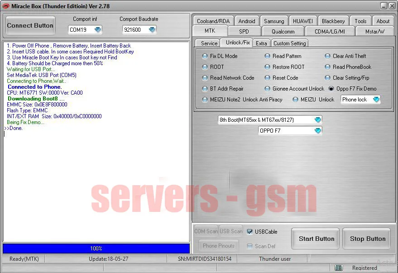Switch to the SPD tab
398x273 pixels.
tap(244, 31)
